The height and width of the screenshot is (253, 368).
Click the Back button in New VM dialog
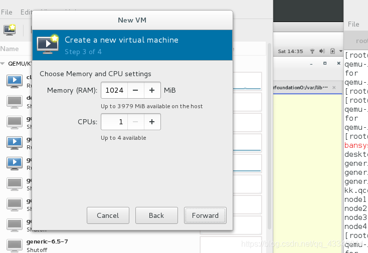click(x=156, y=215)
